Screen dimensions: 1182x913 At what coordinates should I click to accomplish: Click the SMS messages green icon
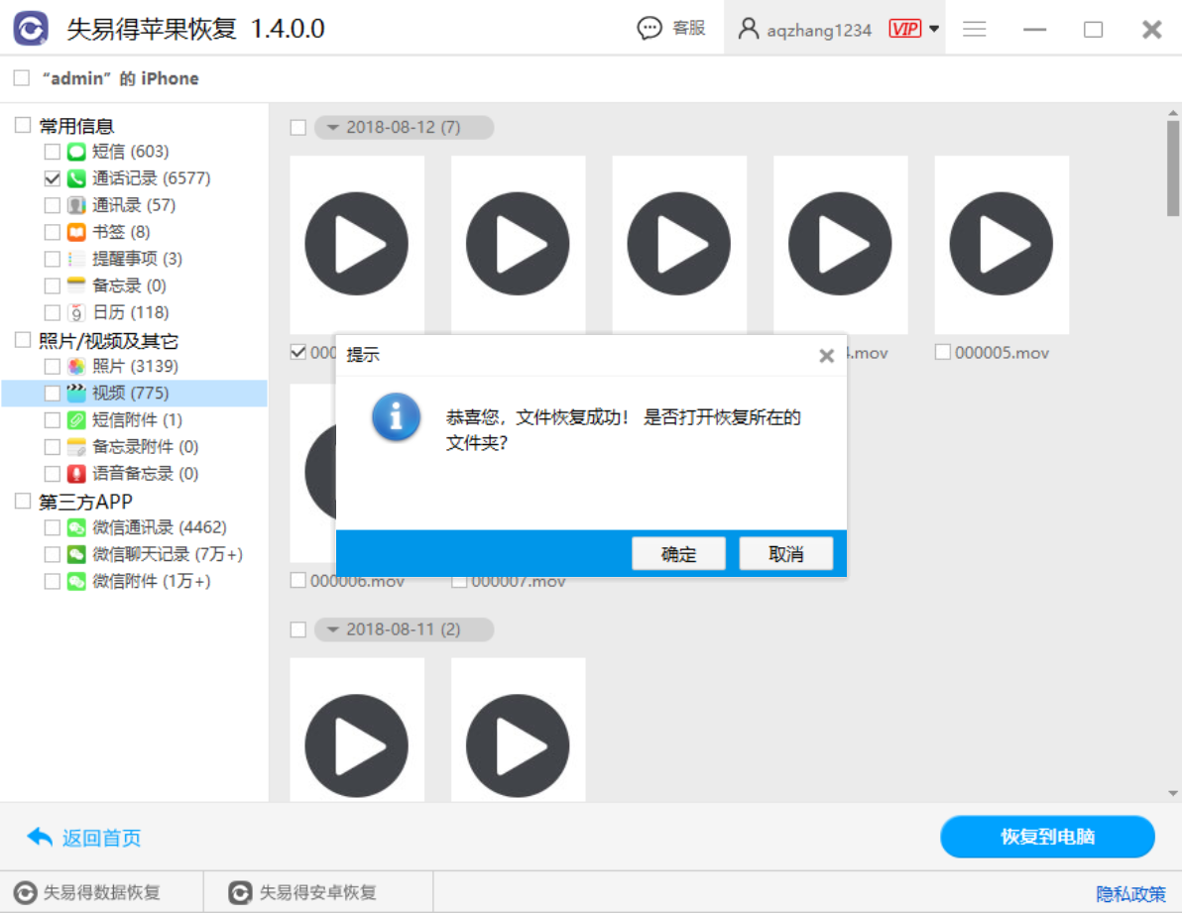[x=76, y=152]
